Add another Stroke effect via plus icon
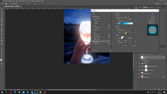 pos(109,26)
